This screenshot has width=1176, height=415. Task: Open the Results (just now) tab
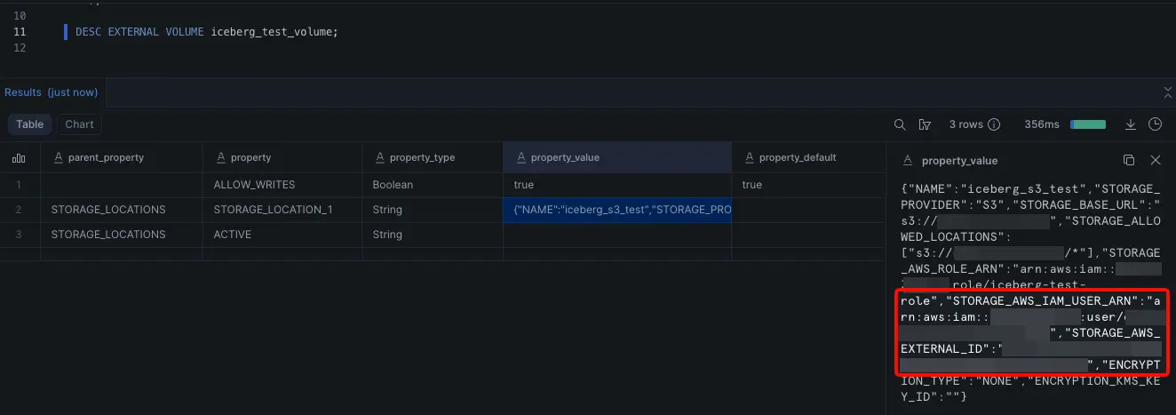tap(51, 92)
